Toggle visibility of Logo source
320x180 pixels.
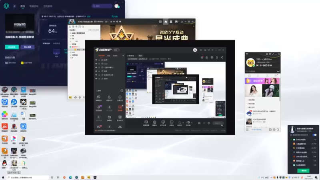coord(96,64)
